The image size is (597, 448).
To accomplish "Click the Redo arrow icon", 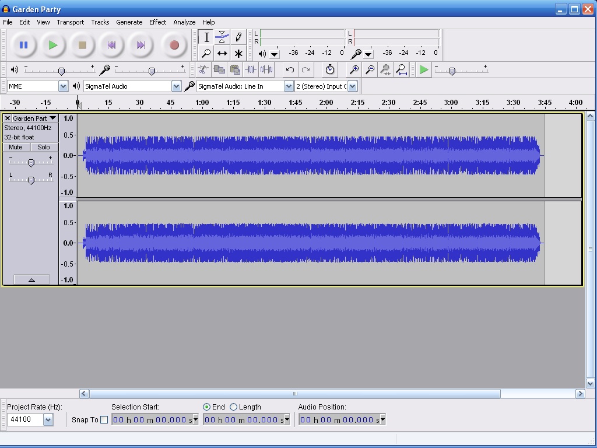I will 305,69.
